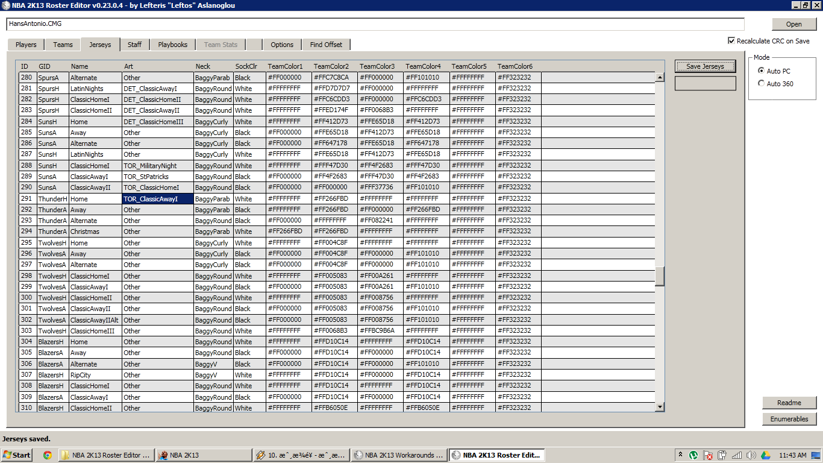Switch to the Teams tab
Image resolution: width=823 pixels, height=463 pixels.
coord(63,45)
